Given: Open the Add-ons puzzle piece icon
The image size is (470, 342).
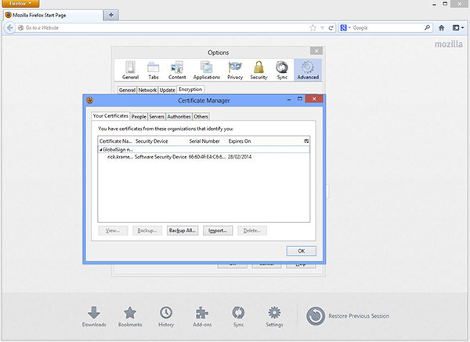Looking at the screenshot, I should click(202, 312).
